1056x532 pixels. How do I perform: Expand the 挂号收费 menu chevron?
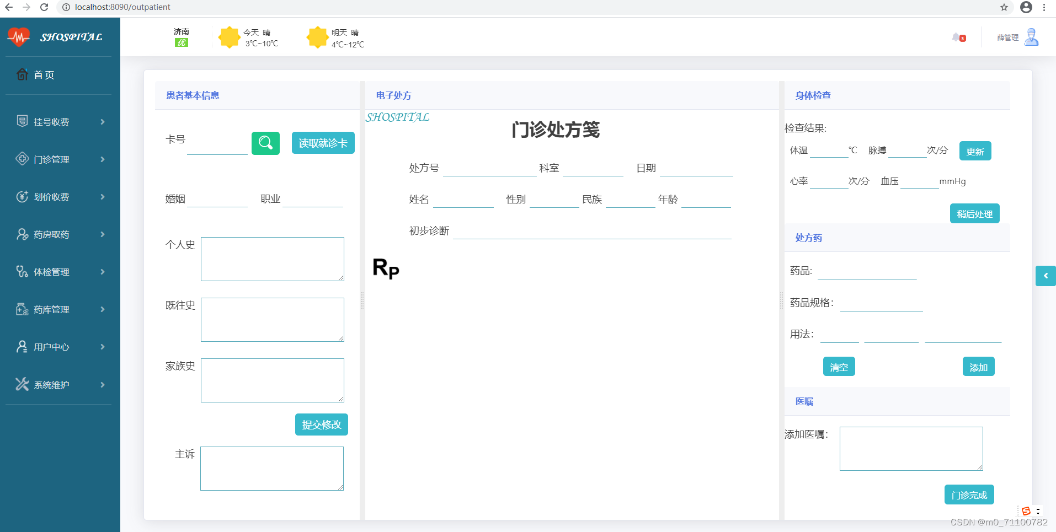pyautogui.click(x=103, y=122)
